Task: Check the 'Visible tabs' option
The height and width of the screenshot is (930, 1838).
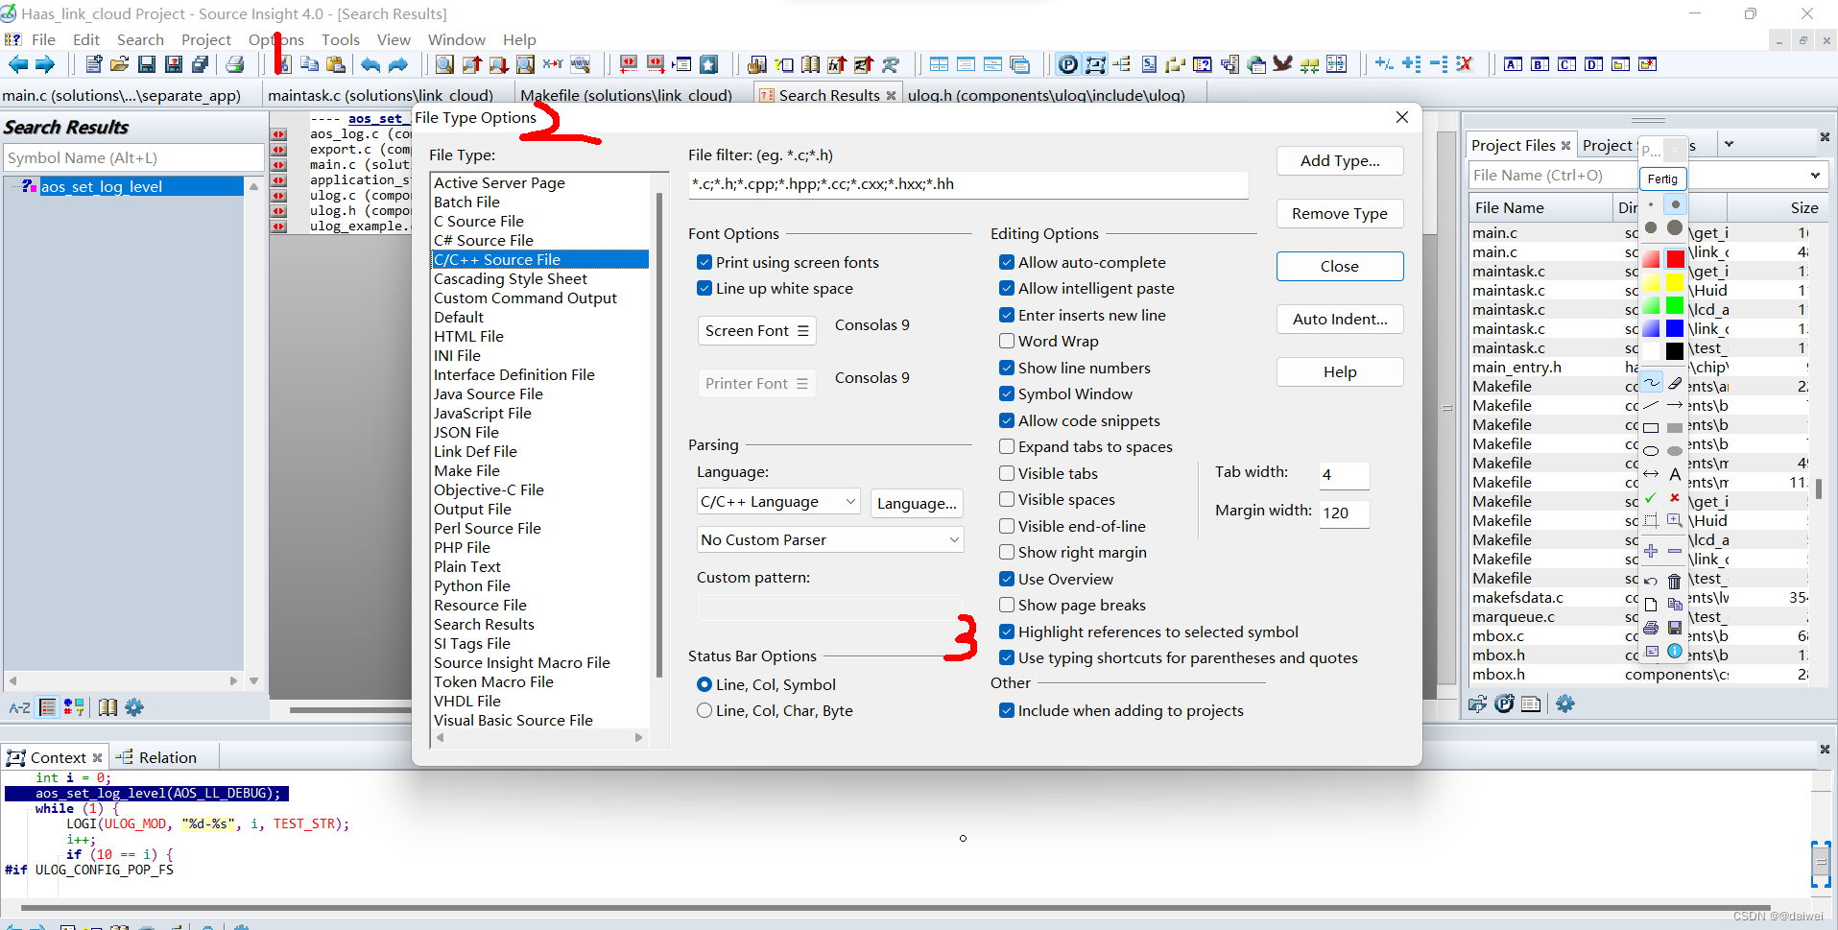Action: click(1007, 473)
